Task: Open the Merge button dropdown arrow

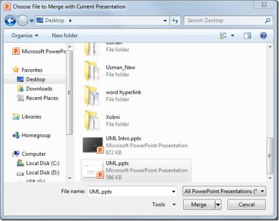Action: pyautogui.click(x=218, y=205)
